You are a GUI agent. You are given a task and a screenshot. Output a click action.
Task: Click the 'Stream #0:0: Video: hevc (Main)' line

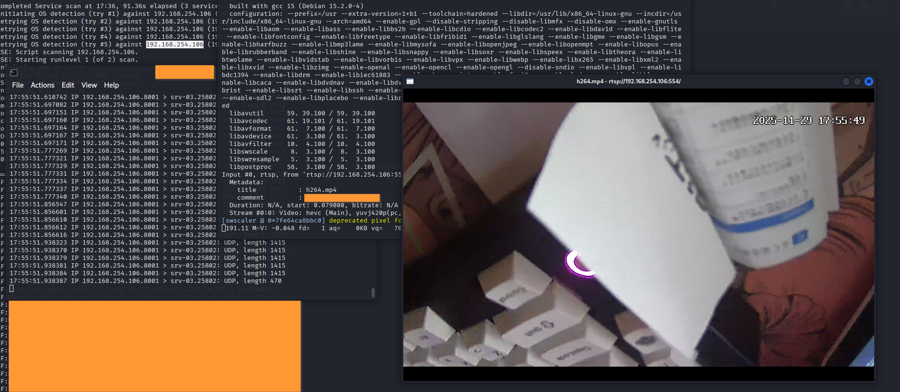[314, 213]
